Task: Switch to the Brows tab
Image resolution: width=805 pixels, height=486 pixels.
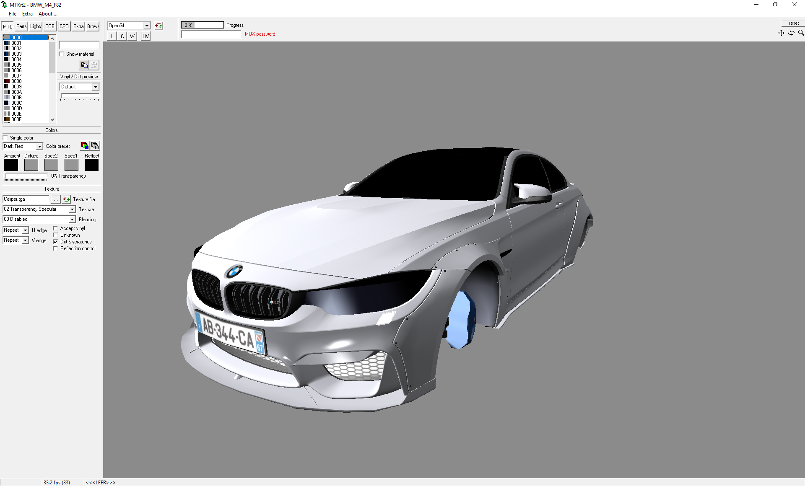Action: 93,26
